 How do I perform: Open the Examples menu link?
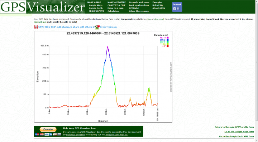point(157,2)
